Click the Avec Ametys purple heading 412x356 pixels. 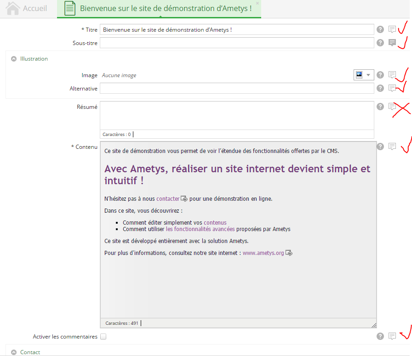pyautogui.click(x=237, y=175)
